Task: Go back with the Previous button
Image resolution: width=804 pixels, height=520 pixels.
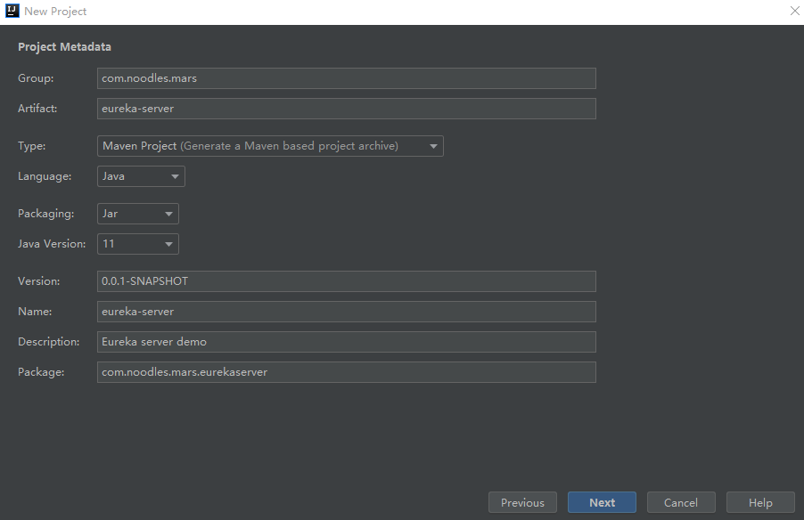Action: coord(522,502)
